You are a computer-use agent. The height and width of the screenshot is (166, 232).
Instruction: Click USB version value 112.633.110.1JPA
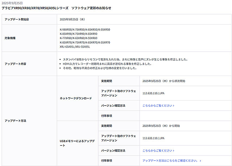[x=153, y=138]
